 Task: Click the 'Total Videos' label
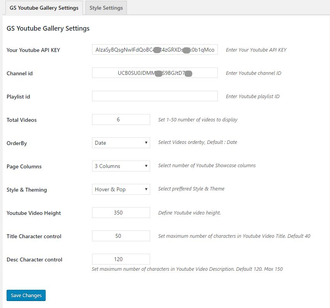[x=21, y=120]
